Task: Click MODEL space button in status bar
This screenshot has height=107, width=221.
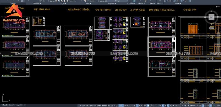Action: pos(105,105)
